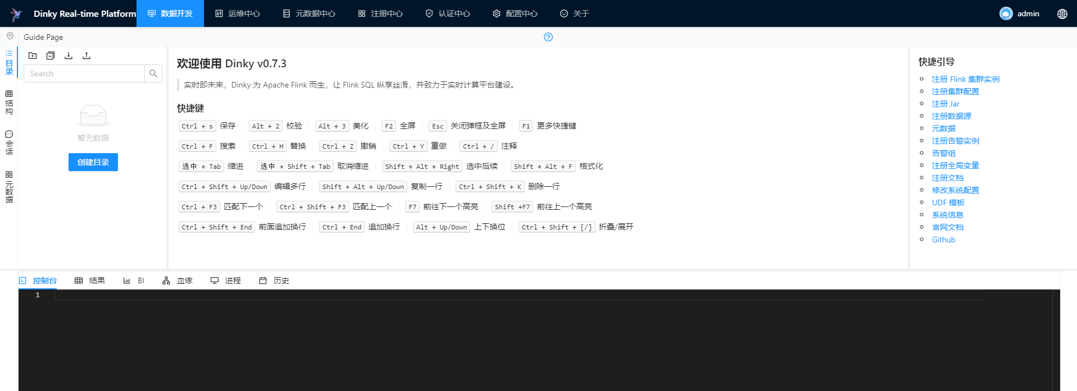Click line 1 in the console editor
This screenshot has height=391, width=1077.
click(x=520, y=295)
